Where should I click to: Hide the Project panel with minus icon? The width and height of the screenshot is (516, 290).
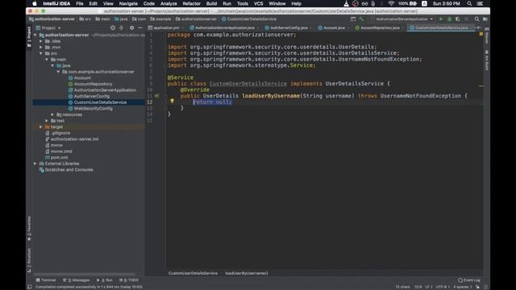tap(140, 28)
